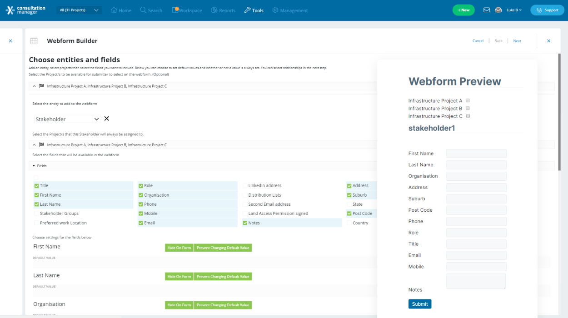Check the Stakeholder Groups checkbox
Viewport: 568px width, 318px height.
click(36, 214)
